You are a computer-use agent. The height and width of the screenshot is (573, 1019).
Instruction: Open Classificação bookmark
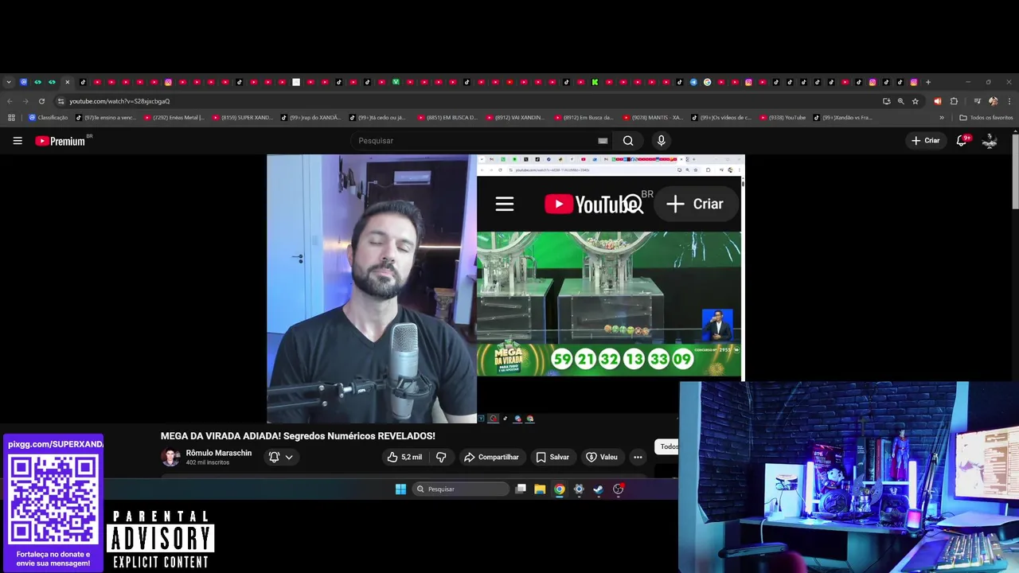(49, 118)
